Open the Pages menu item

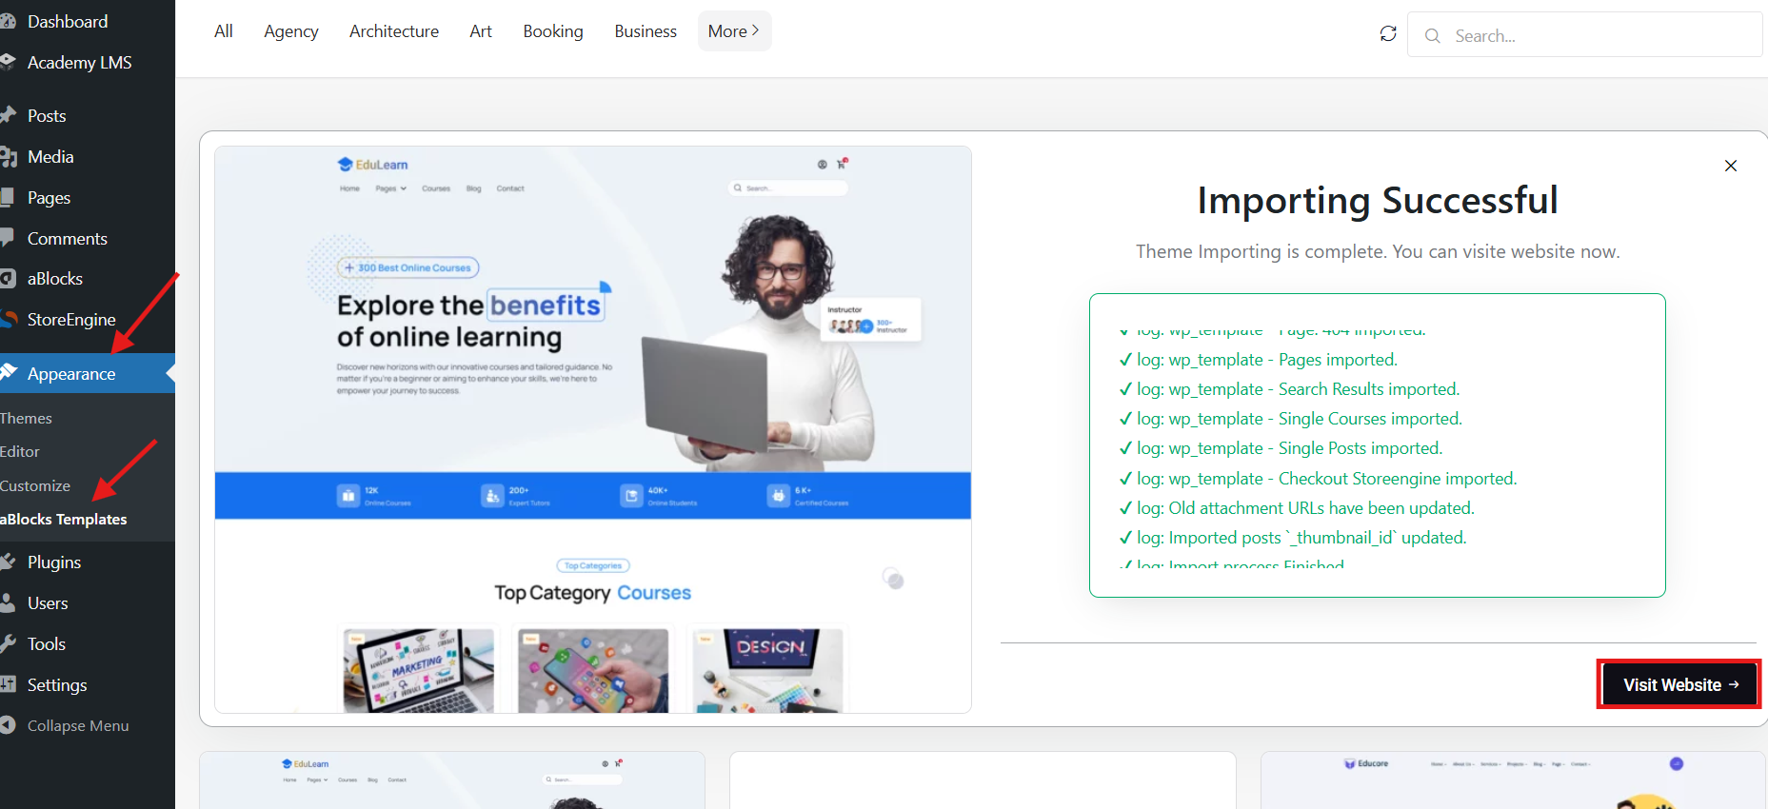49,198
